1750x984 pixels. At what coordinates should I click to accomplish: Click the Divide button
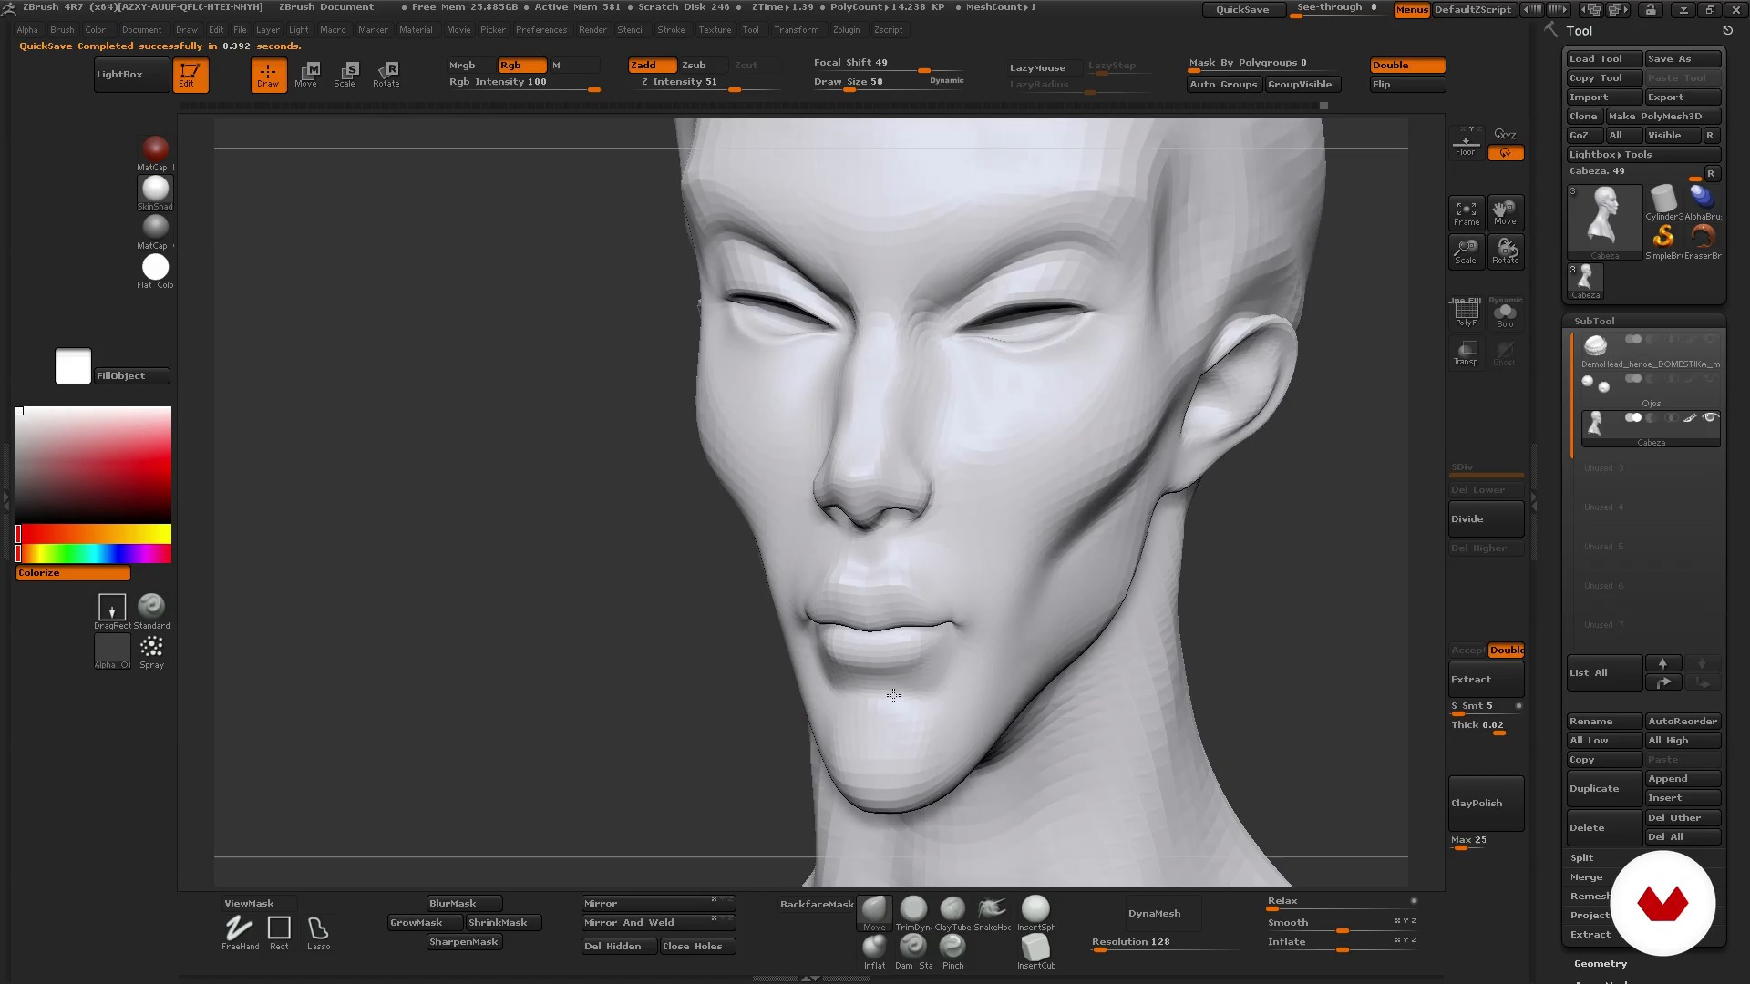click(1486, 518)
